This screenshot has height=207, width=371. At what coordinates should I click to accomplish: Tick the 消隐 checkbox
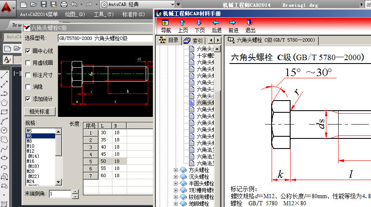28,87
